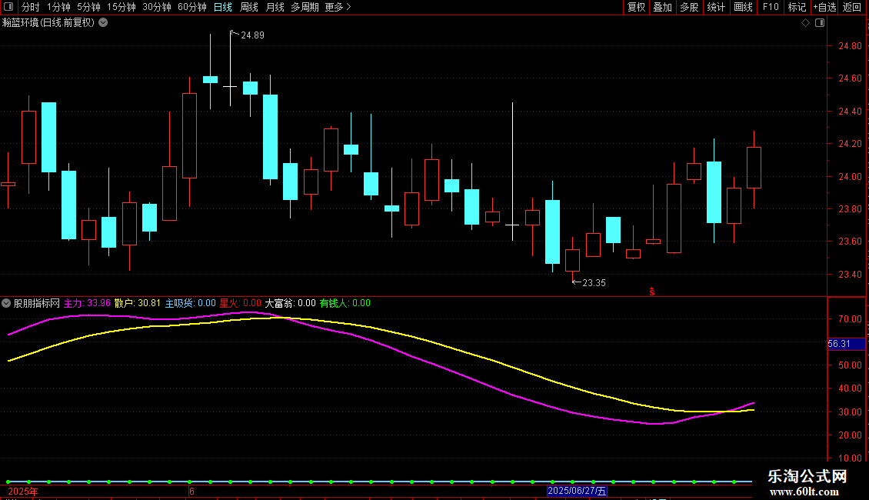Expand dropdown beside 瀚蓝环境 title
Viewport: 869px width, 500px height.
click(103, 23)
